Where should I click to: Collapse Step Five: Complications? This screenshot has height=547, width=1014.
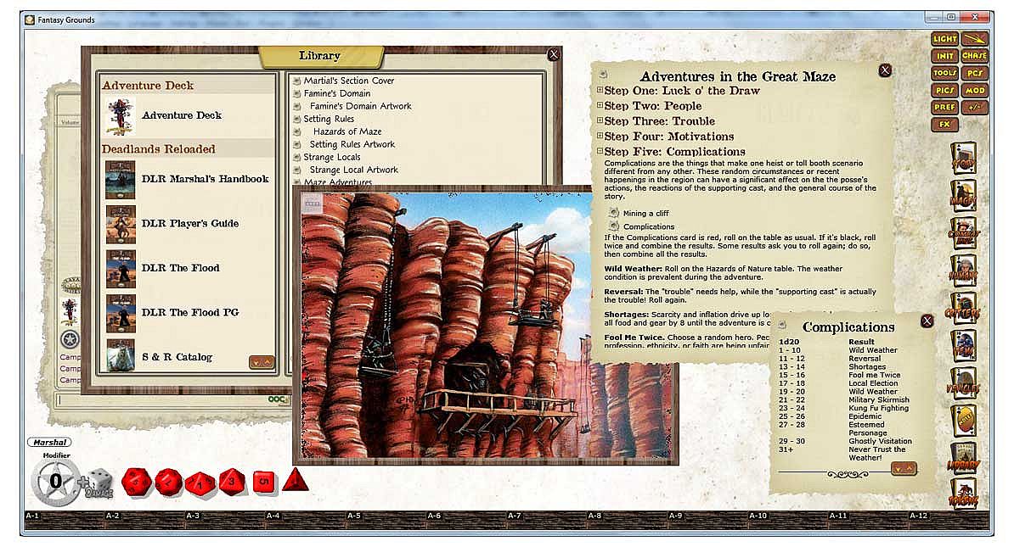(x=600, y=151)
